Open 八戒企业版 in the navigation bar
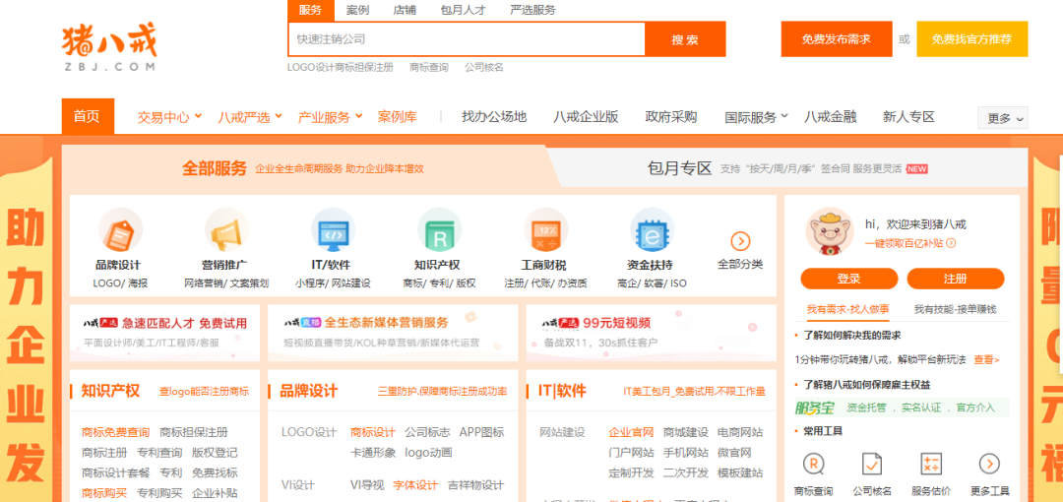 coord(586,117)
